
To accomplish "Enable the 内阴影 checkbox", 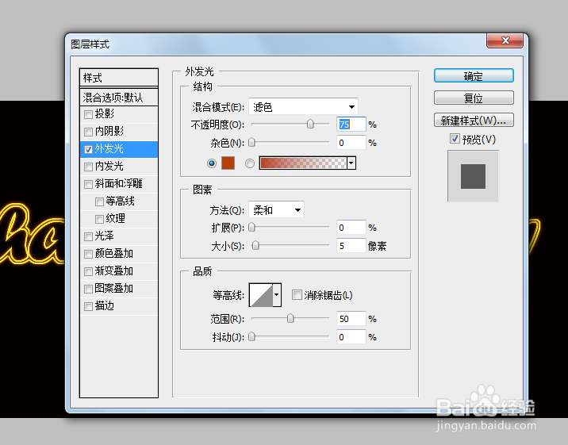I will coord(88,132).
